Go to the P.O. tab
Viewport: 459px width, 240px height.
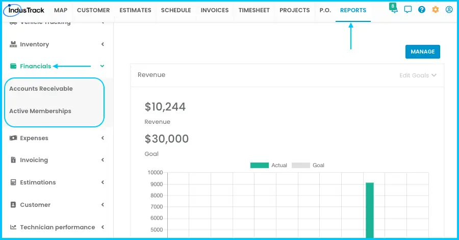[325, 10]
